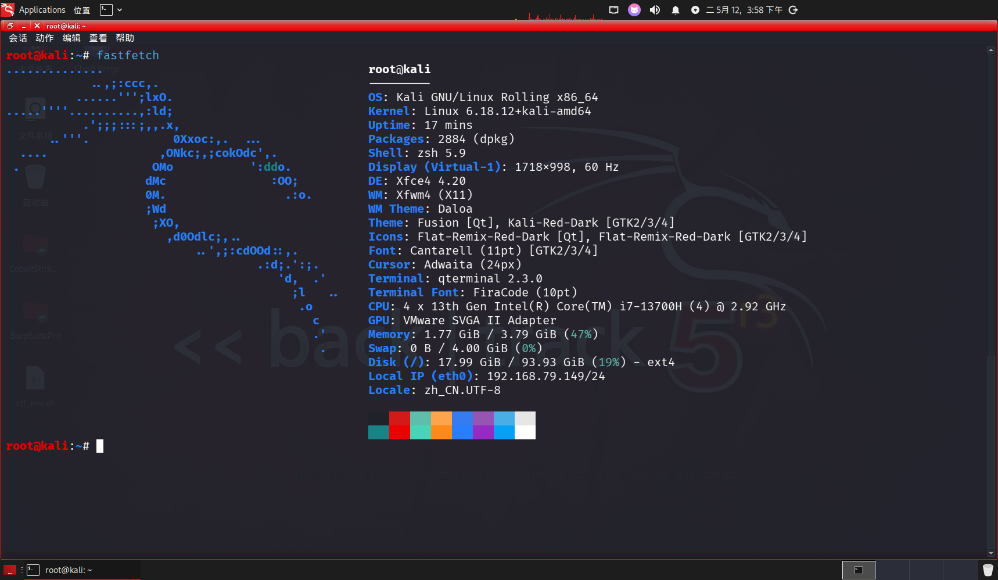Click the Font line Cantarell (11pt)

point(483,250)
